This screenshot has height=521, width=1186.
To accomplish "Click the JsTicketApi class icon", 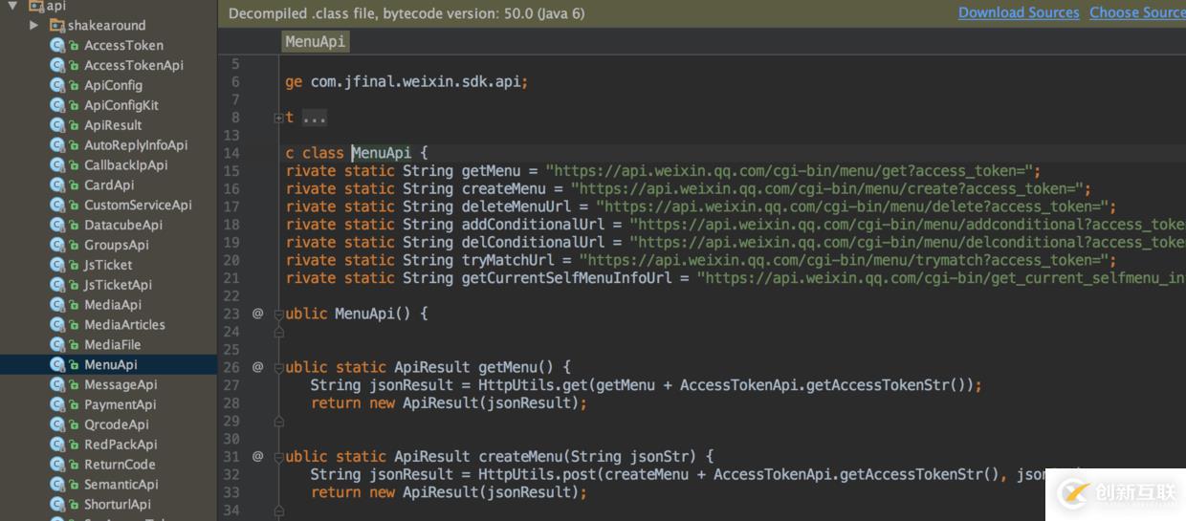I will (57, 285).
